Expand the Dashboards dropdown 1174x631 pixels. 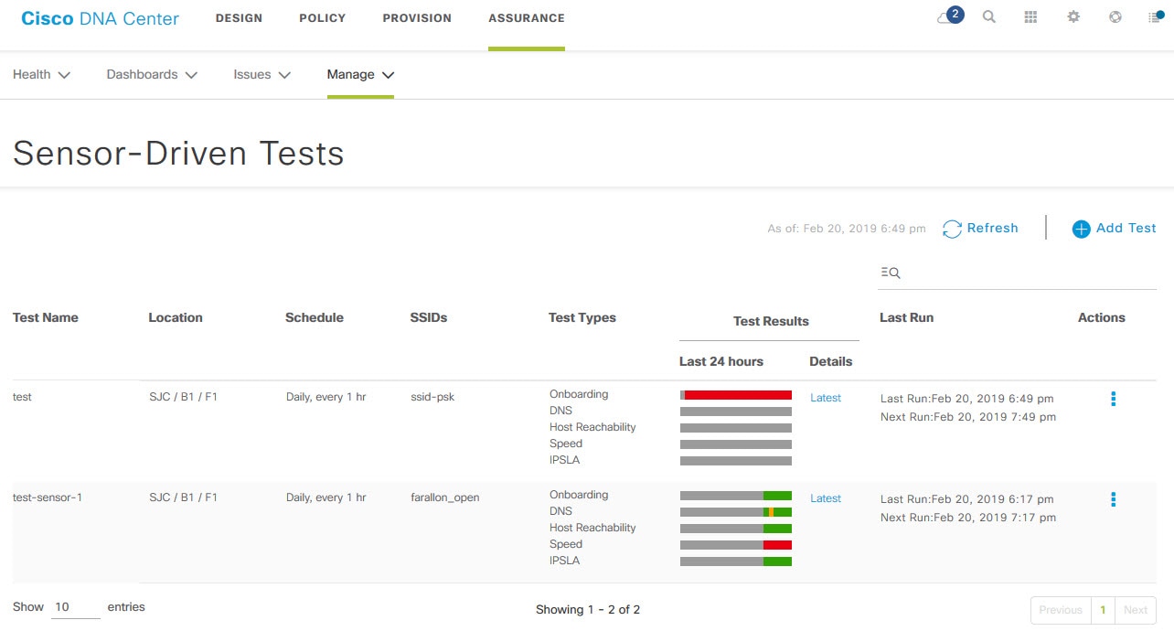(x=152, y=75)
